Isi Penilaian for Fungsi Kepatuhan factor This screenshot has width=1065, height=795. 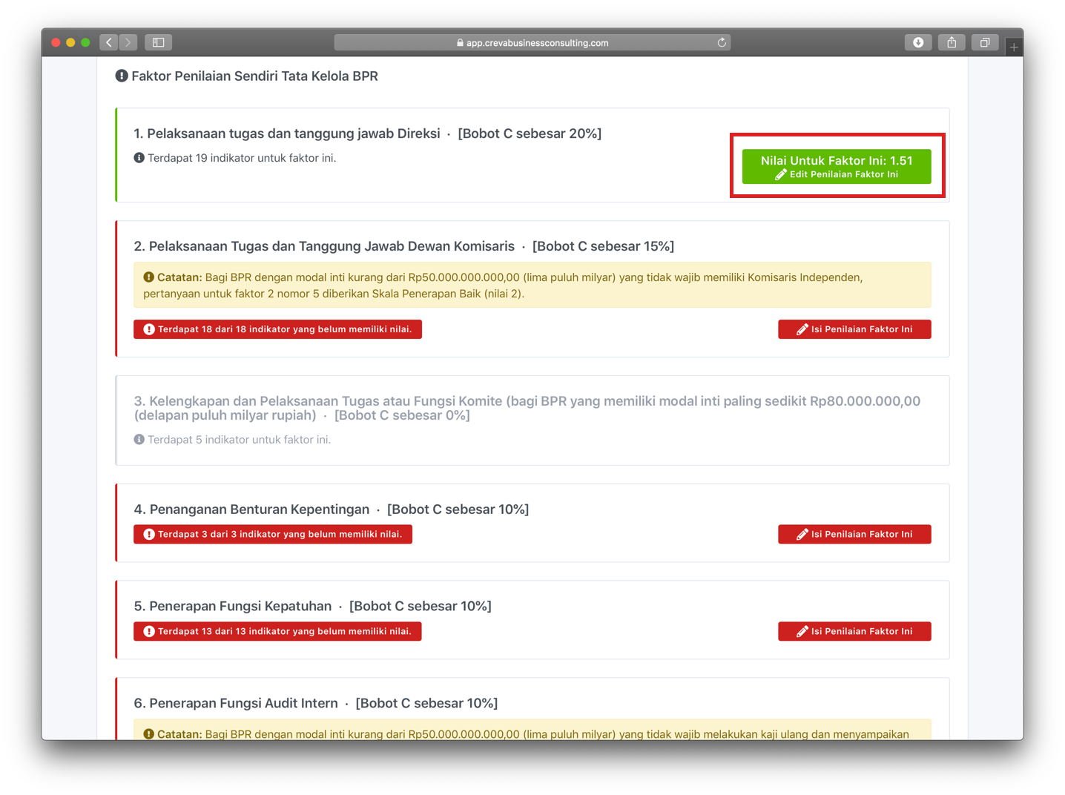[854, 631]
